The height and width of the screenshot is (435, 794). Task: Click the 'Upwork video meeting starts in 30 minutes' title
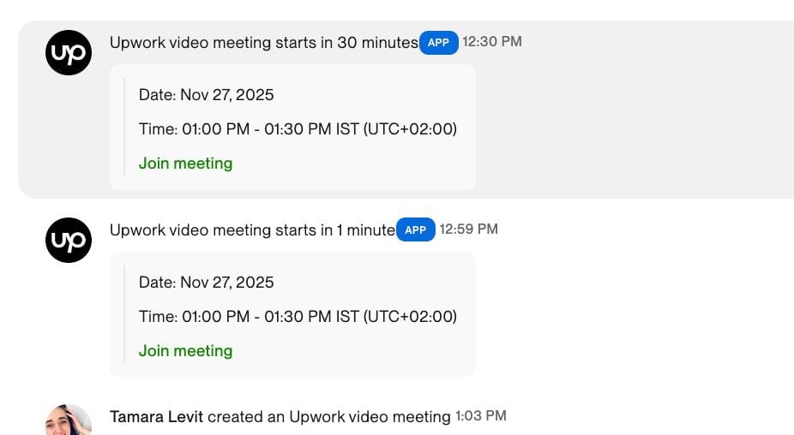click(x=263, y=42)
